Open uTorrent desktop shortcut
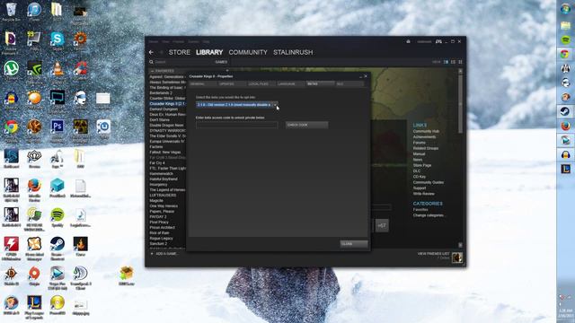This screenshot has width=575, height=323. pos(12,68)
